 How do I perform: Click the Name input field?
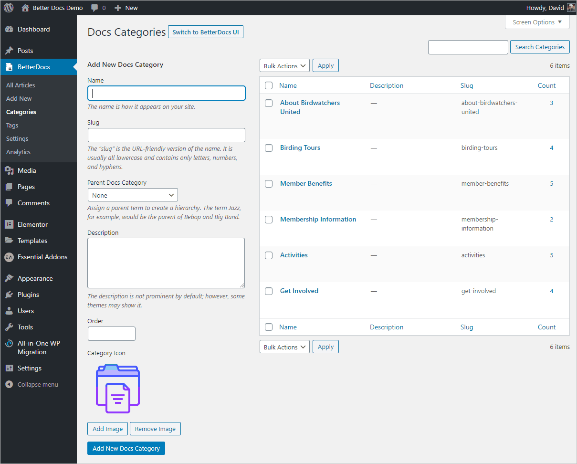tap(167, 93)
